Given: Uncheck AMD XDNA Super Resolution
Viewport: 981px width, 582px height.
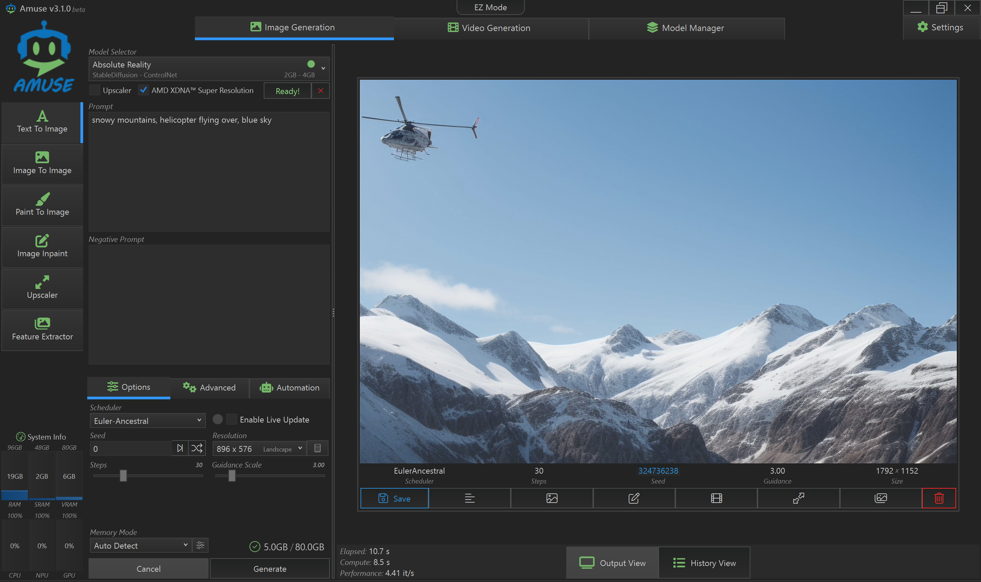Looking at the screenshot, I should tap(143, 90).
